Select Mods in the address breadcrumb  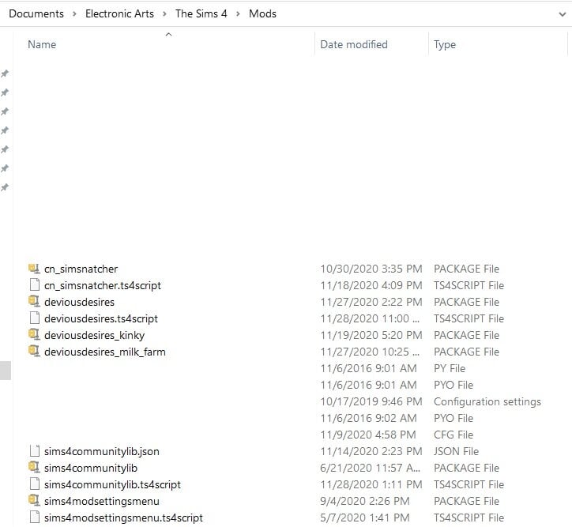[x=262, y=14]
